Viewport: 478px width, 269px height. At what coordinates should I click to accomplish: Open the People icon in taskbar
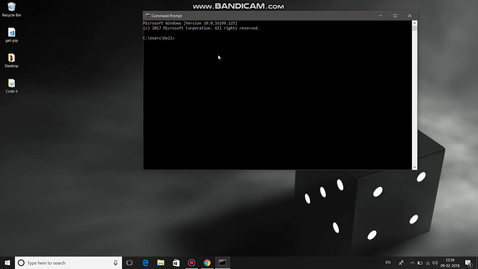click(x=401, y=263)
